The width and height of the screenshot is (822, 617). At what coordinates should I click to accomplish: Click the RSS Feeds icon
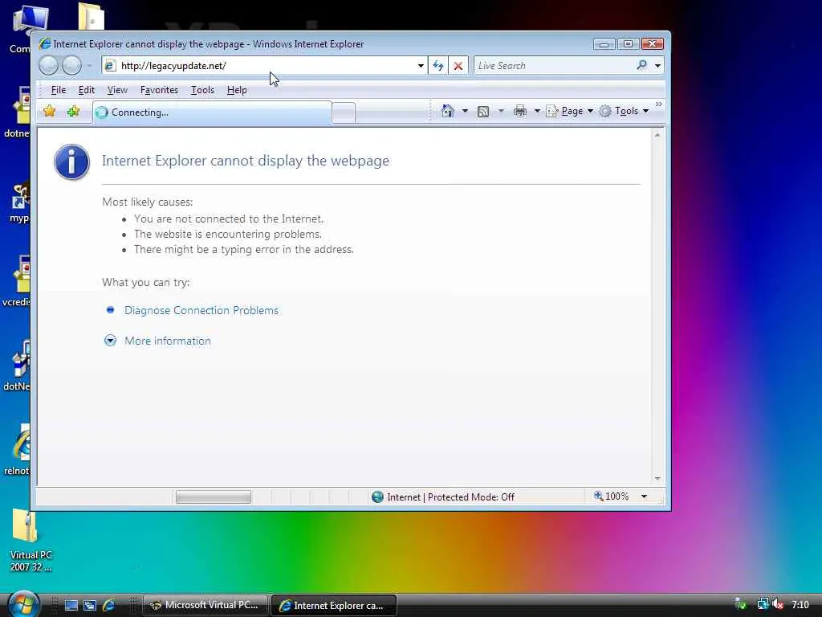[483, 111]
